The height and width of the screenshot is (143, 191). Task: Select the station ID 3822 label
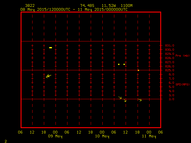pos(30,6)
